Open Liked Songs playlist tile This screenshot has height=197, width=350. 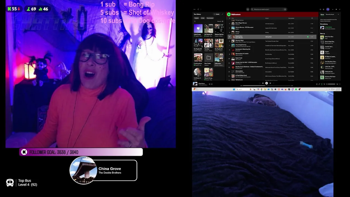coord(198,30)
